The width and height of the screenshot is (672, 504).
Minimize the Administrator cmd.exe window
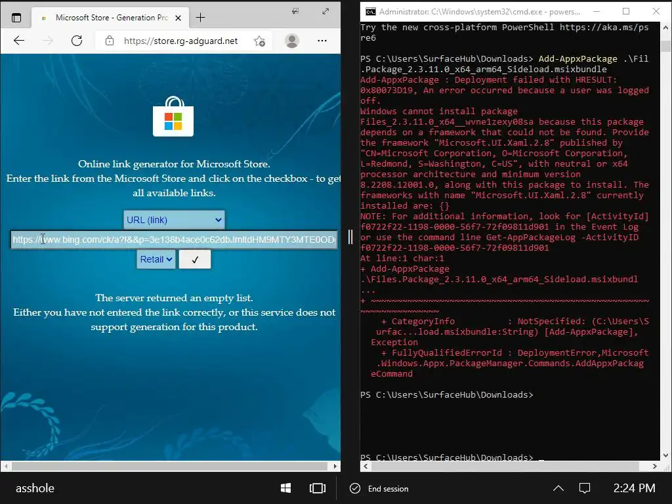pyautogui.click(x=597, y=12)
